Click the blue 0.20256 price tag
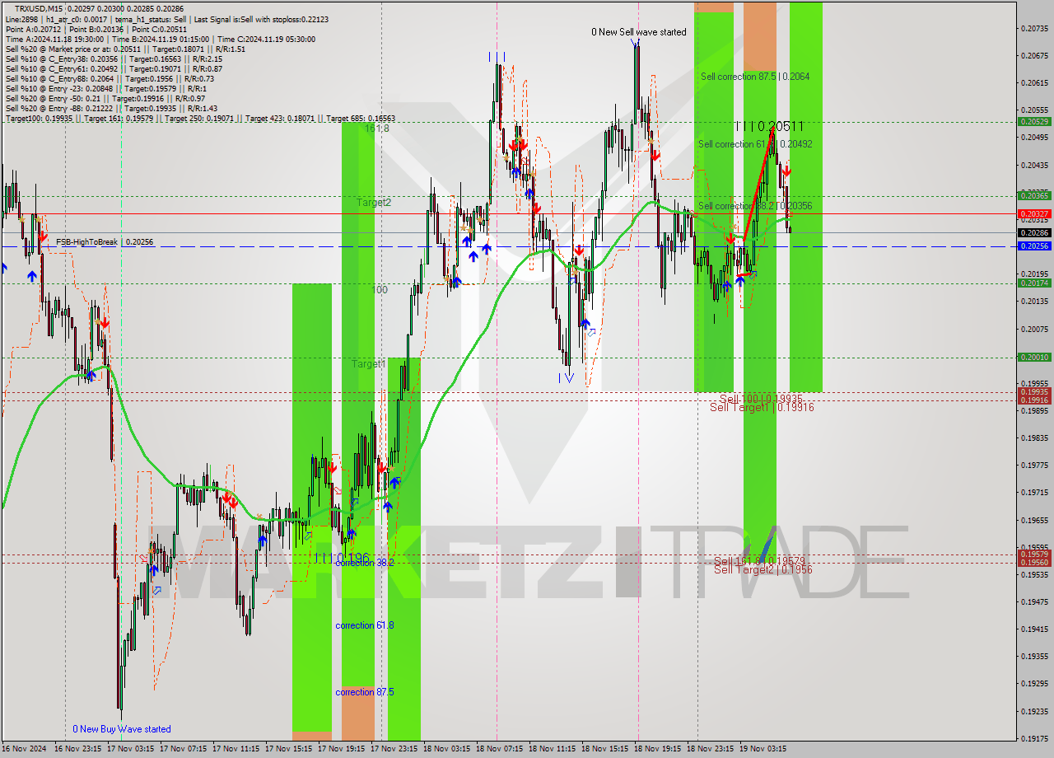The height and width of the screenshot is (758, 1054). (x=1034, y=246)
